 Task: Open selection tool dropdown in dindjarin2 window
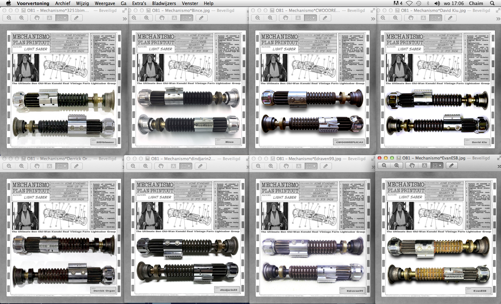[x=186, y=166]
